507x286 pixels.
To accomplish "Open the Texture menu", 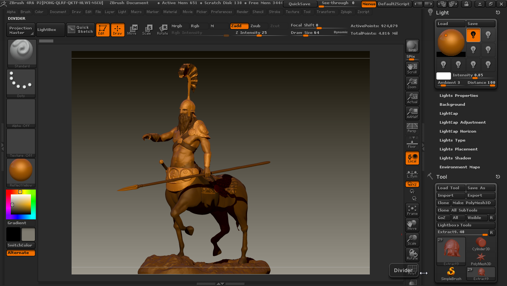I will click(x=292, y=12).
